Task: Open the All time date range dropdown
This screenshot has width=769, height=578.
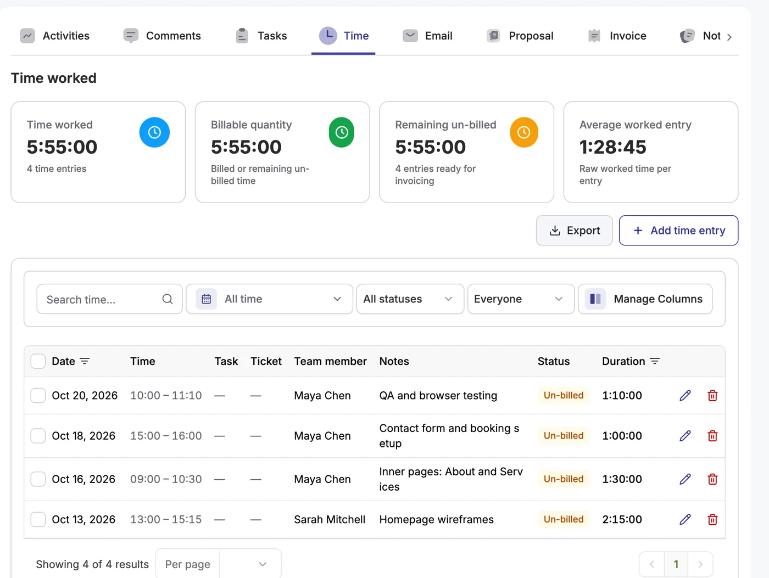Action: click(270, 299)
